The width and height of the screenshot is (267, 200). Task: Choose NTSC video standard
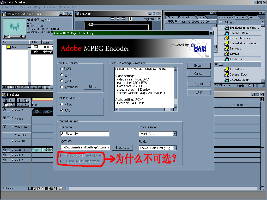coord(62,104)
